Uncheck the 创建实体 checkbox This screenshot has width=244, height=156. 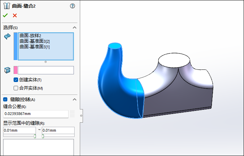pyautogui.click(x=16, y=80)
